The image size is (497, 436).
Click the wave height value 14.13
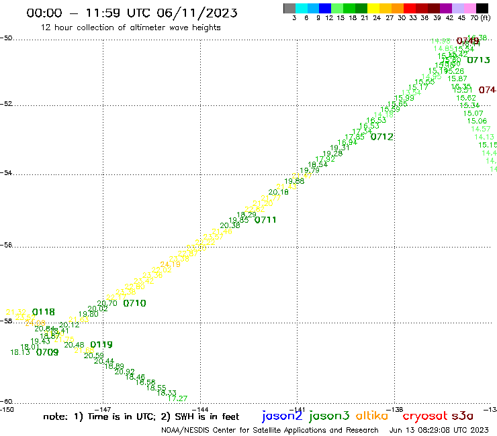tap(484, 137)
